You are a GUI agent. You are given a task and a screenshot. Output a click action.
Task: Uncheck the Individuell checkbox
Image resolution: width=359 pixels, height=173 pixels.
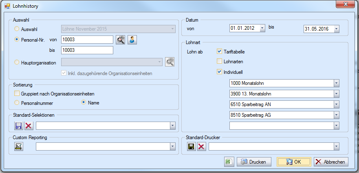(x=219, y=72)
